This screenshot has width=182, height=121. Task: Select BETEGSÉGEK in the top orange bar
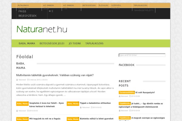(89, 5)
